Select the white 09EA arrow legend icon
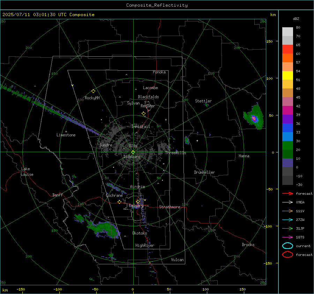The width and height of the screenshot is (314, 294). [287, 202]
